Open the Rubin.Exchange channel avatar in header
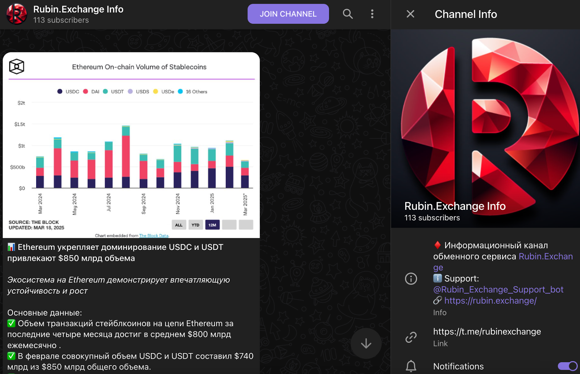 [x=16, y=14]
